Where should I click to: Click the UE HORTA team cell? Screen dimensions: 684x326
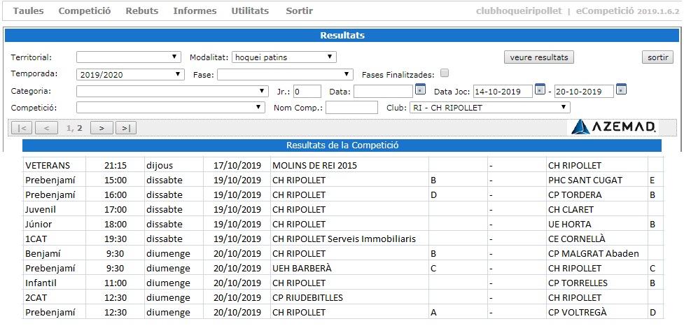click(x=596, y=225)
